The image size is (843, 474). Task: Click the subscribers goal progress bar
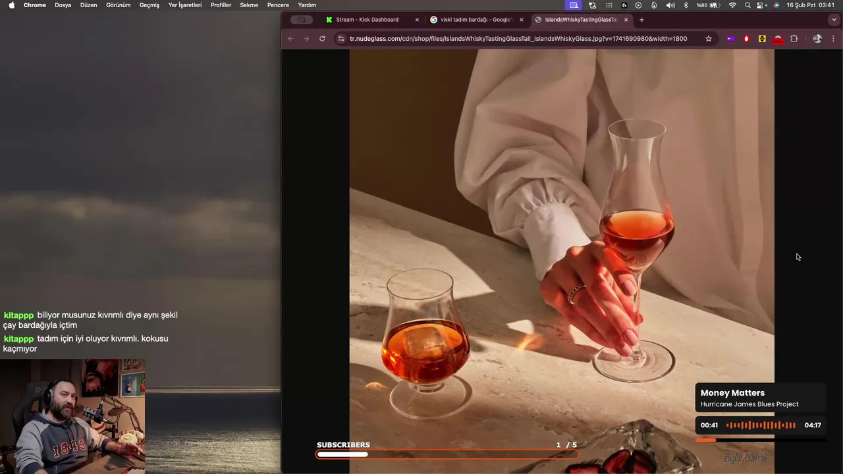[447, 454]
